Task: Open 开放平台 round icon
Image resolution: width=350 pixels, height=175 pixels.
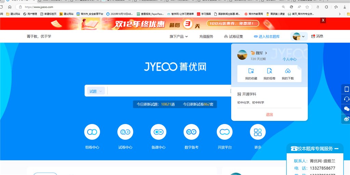Action: (x=225, y=132)
